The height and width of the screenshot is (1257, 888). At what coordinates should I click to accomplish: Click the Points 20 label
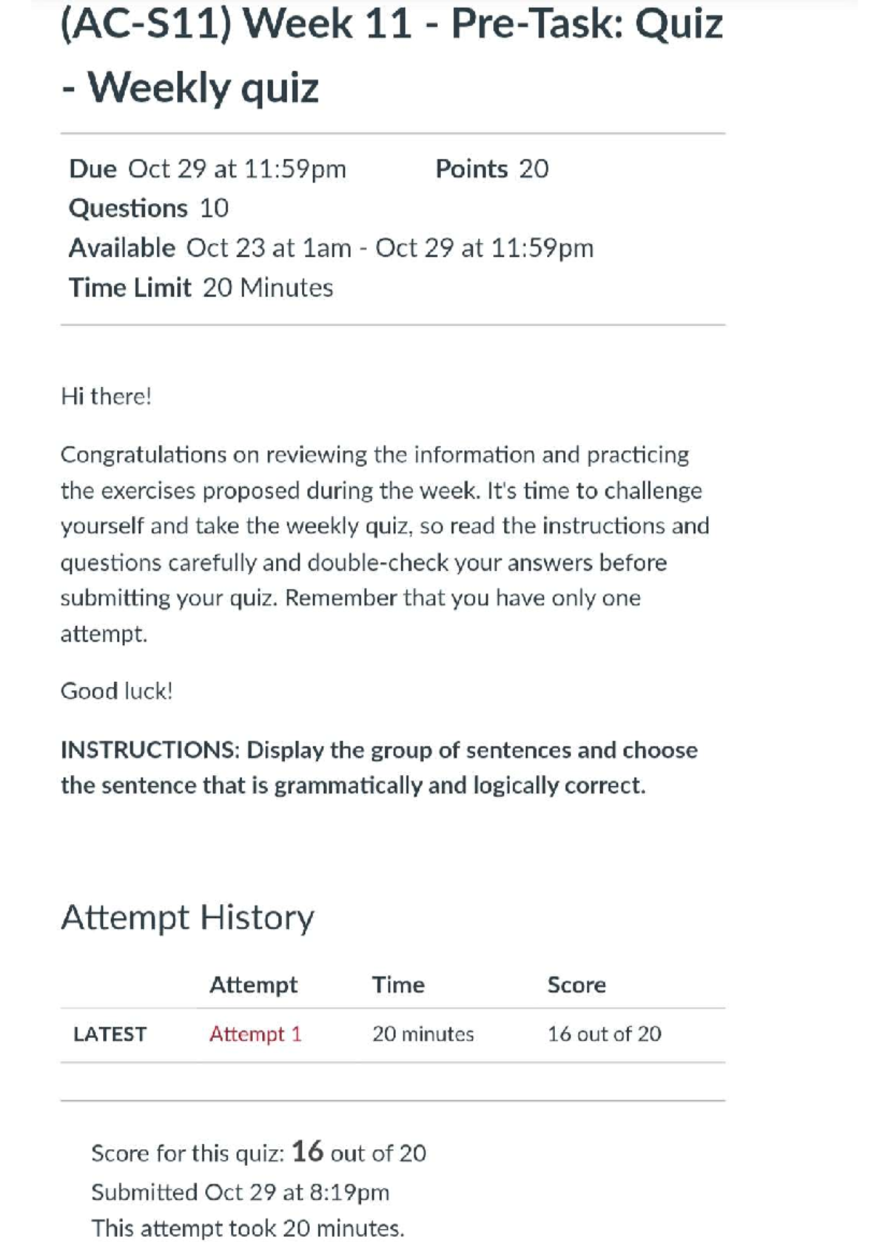click(491, 169)
